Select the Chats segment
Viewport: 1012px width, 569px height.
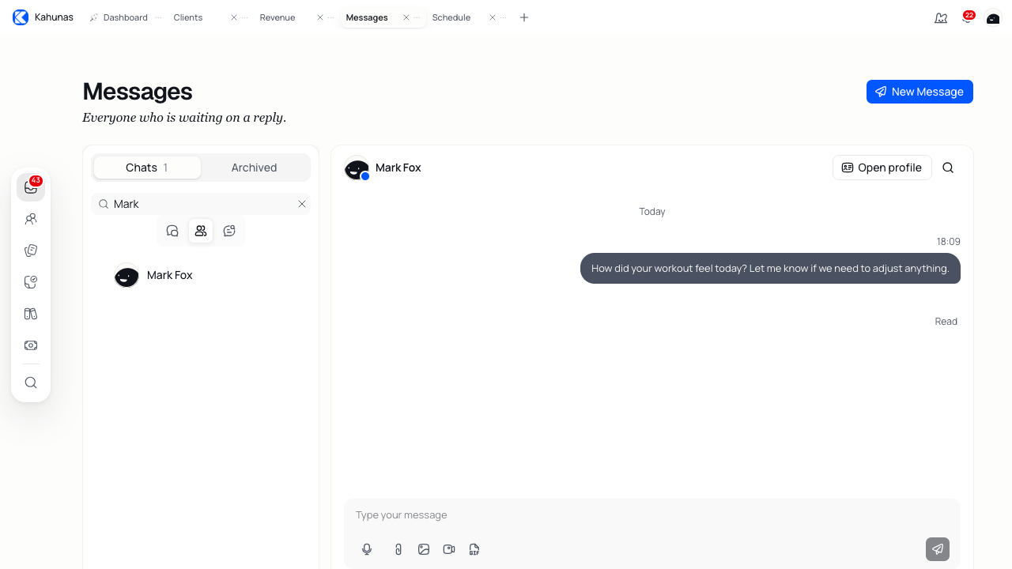(147, 168)
